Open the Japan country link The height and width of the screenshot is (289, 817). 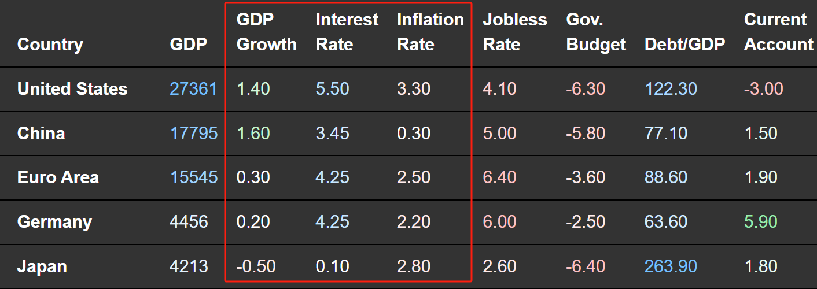(x=42, y=266)
